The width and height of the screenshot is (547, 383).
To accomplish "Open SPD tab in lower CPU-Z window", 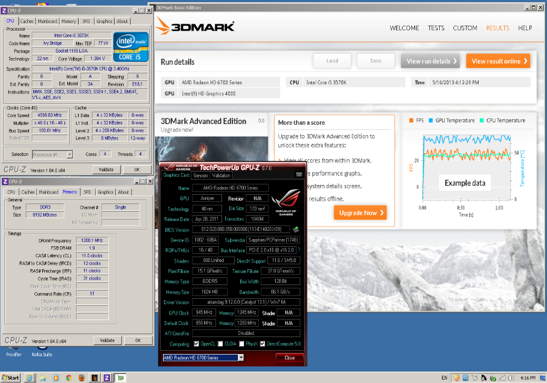I will click(87, 192).
